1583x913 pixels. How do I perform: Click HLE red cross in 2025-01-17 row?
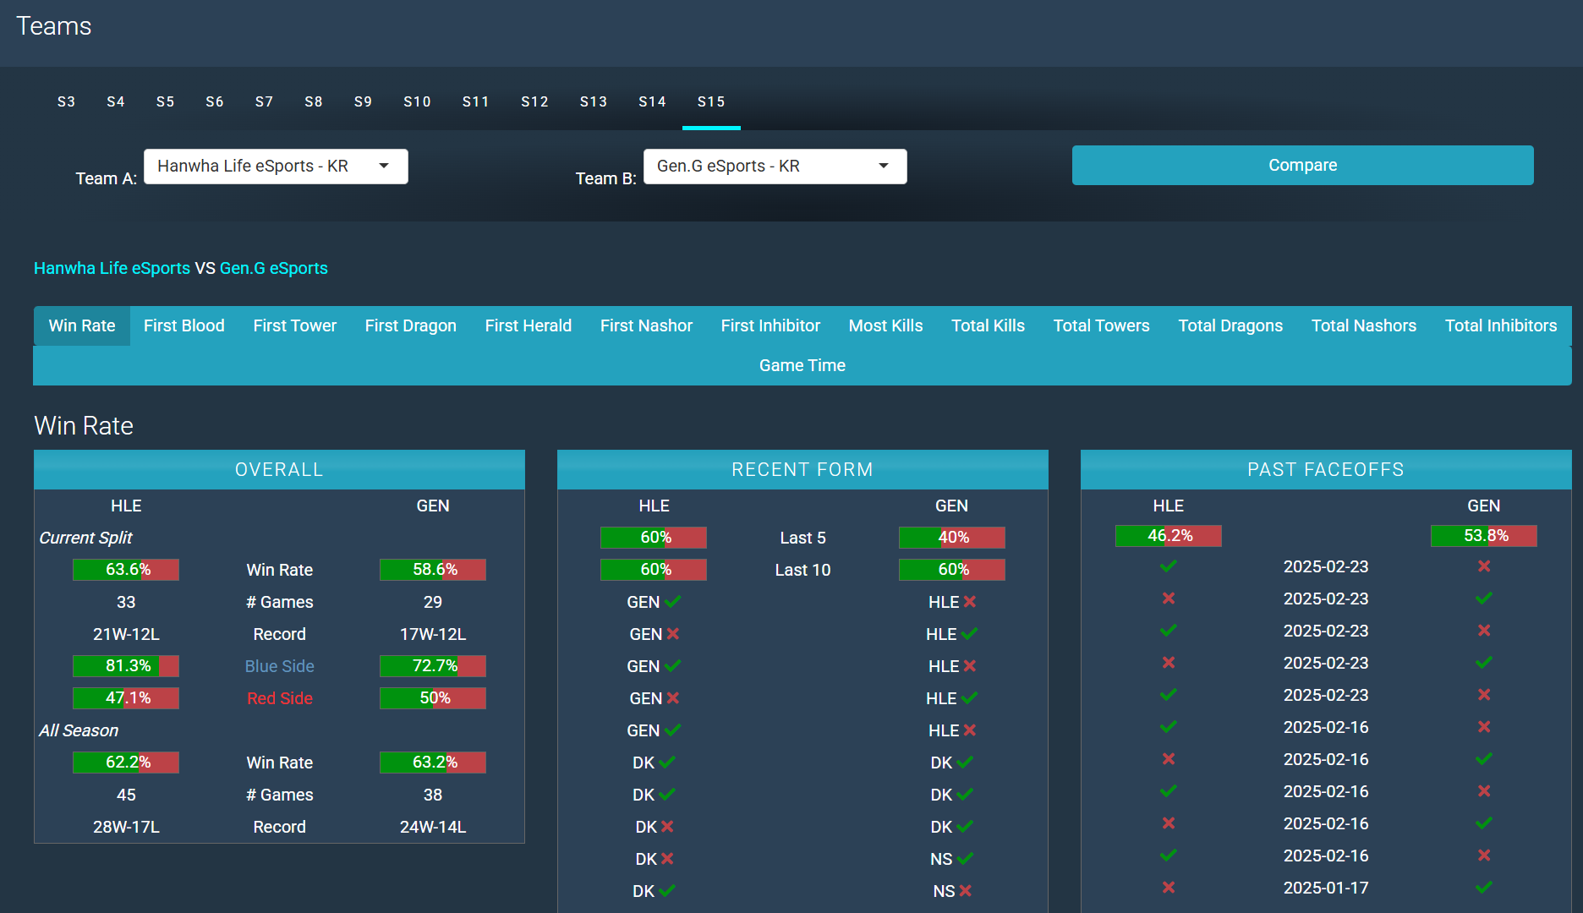(x=1169, y=888)
